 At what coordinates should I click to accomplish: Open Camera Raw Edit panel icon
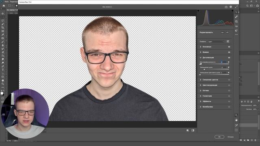click(236, 12)
